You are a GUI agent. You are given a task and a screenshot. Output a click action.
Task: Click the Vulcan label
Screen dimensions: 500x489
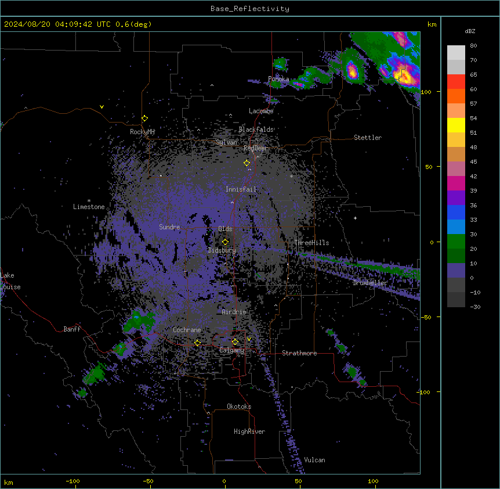tap(315, 460)
